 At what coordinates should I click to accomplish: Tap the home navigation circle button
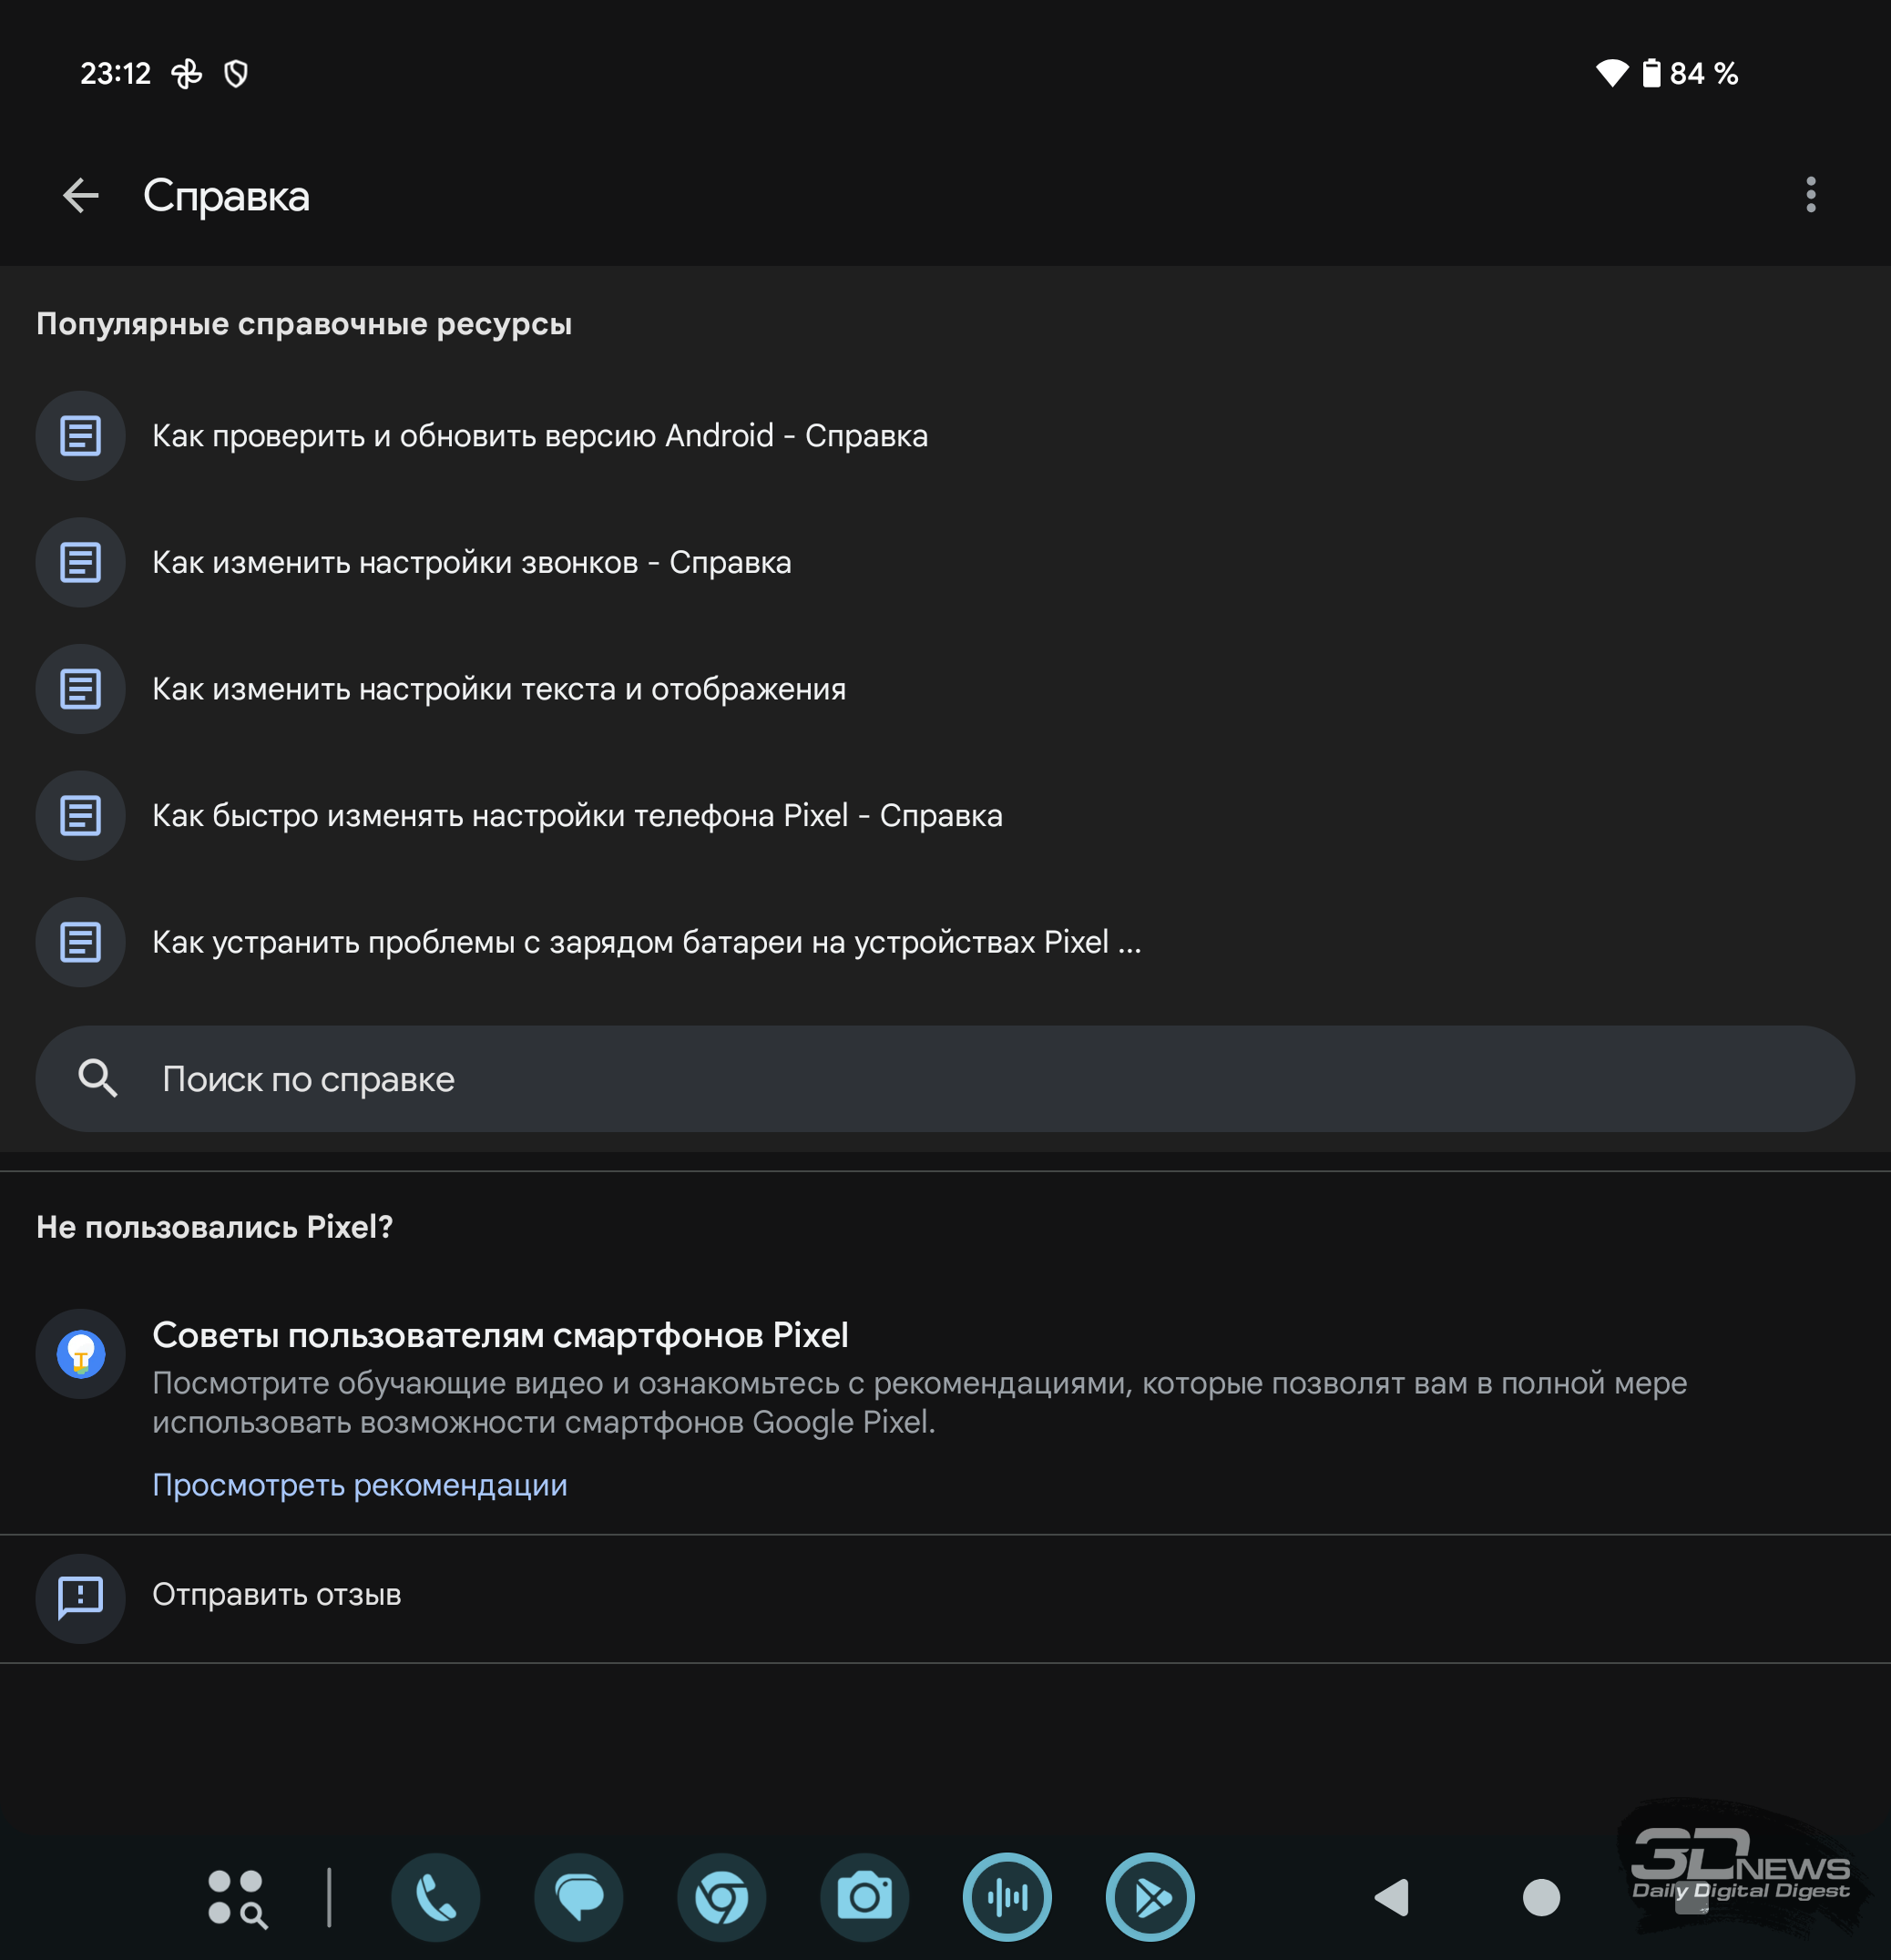1541,1897
